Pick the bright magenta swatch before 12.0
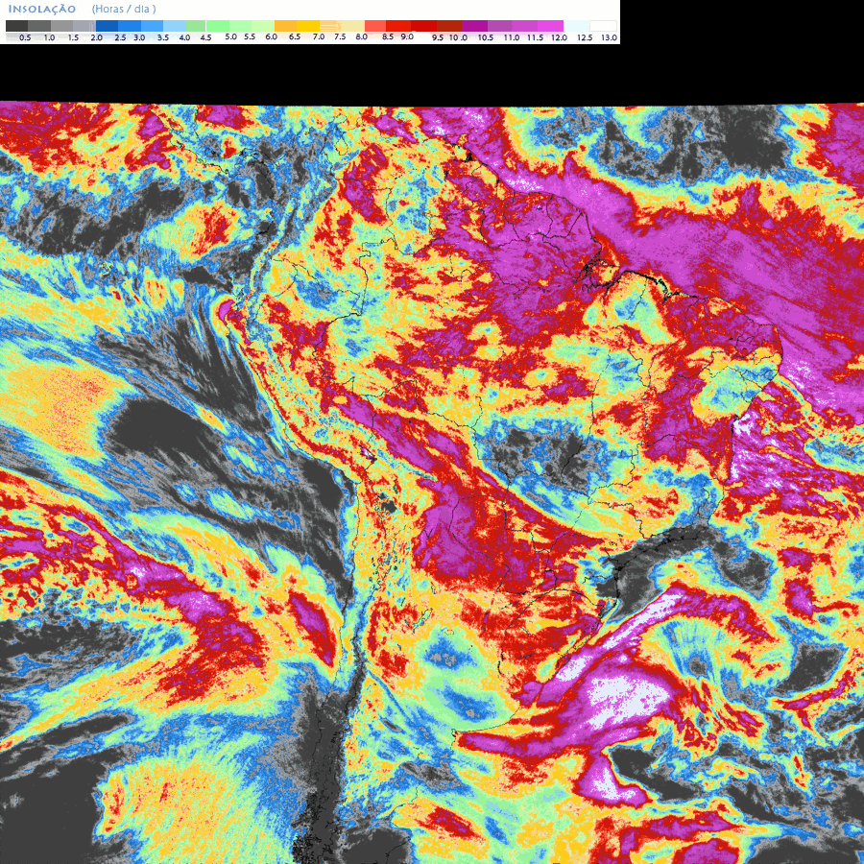The image size is (864, 864). pos(550,26)
